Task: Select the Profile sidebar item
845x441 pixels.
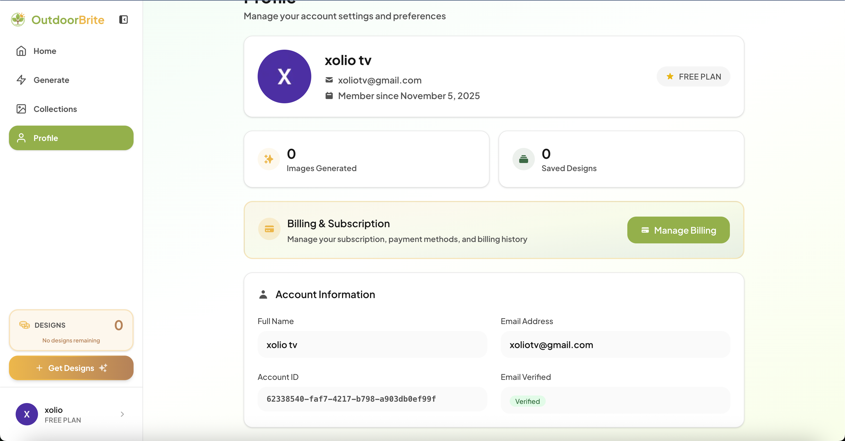Action: [x=71, y=138]
